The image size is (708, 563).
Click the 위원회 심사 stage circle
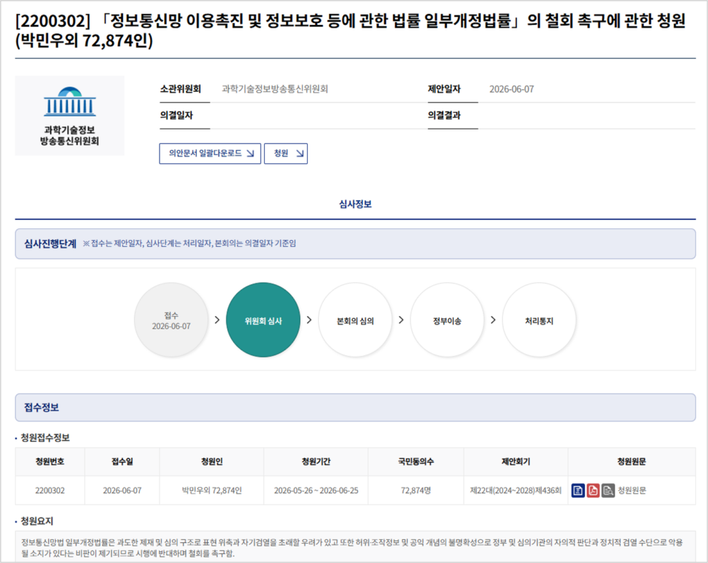(263, 320)
